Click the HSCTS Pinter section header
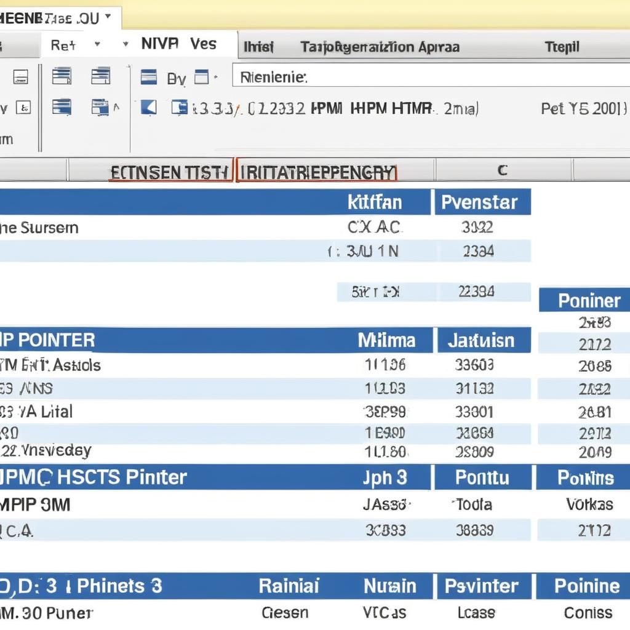Image resolution: width=630 pixels, height=630 pixels. [x=94, y=477]
